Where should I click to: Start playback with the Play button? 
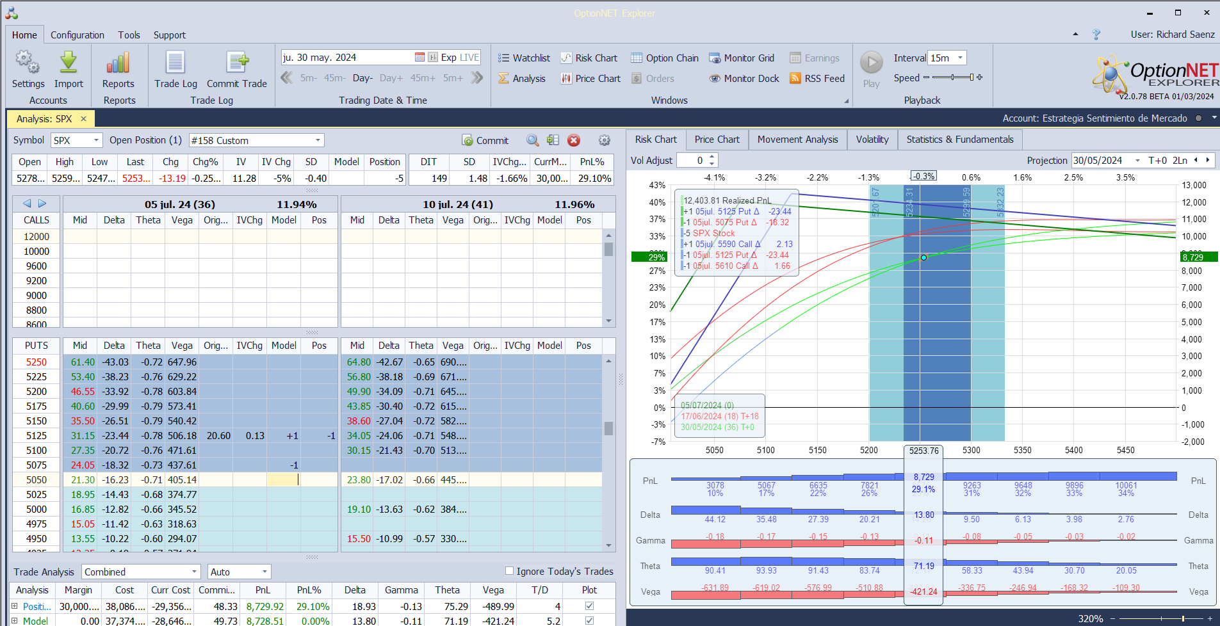tap(871, 69)
